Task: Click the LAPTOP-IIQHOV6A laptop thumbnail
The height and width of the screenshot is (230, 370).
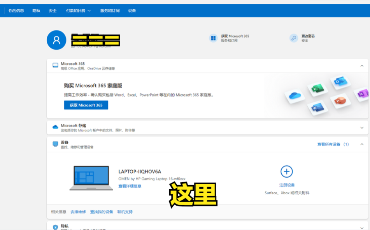Action: coord(91,178)
